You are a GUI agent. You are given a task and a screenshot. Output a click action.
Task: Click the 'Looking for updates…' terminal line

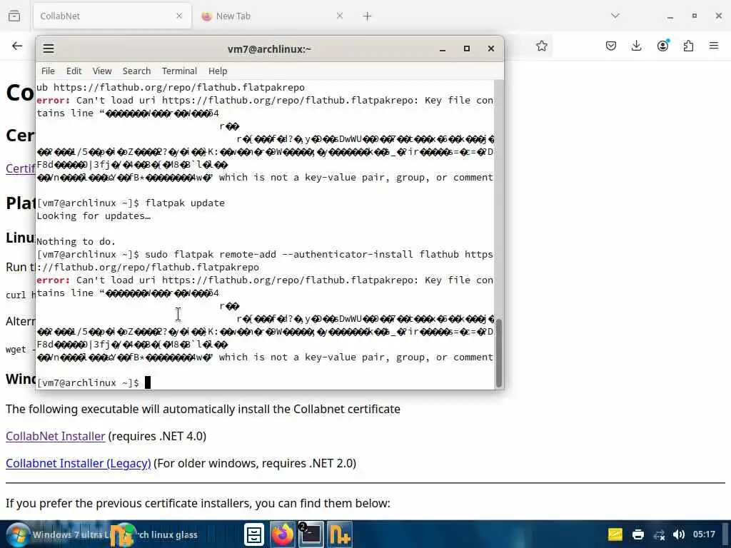pyautogui.click(x=94, y=215)
